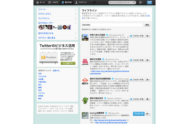Open the user dropdown for 横浜市消防局危機管理課

point(148,79)
